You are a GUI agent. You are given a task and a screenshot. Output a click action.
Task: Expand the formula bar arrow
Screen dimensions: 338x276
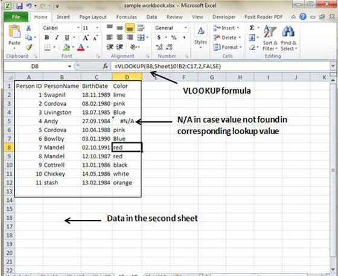click(333, 66)
